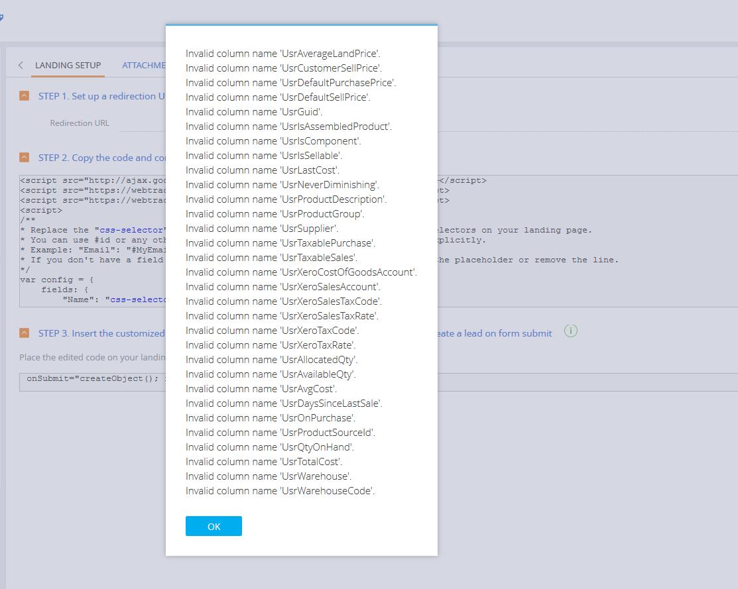Select 'UsrDefaultPurchasePrice' error line

coord(291,83)
